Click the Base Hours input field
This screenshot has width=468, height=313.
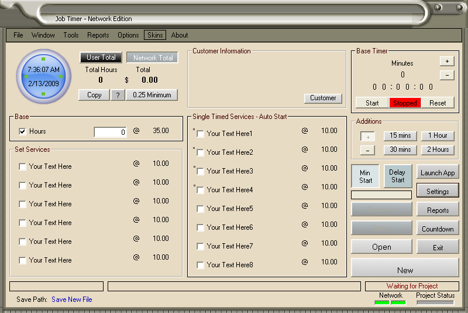pos(110,132)
